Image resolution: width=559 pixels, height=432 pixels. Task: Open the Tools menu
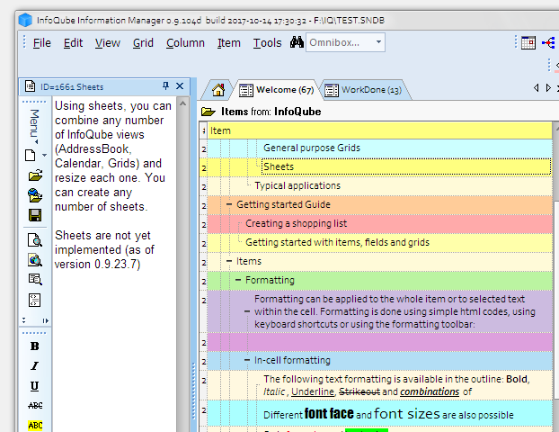(267, 43)
